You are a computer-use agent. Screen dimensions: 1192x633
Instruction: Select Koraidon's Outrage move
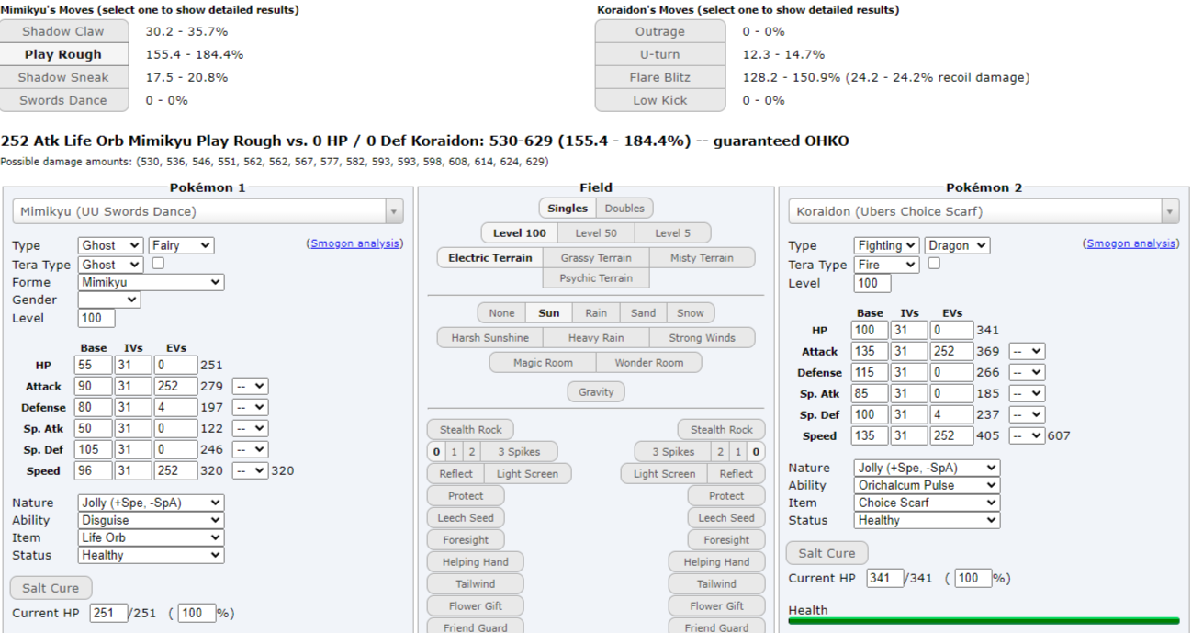(659, 31)
